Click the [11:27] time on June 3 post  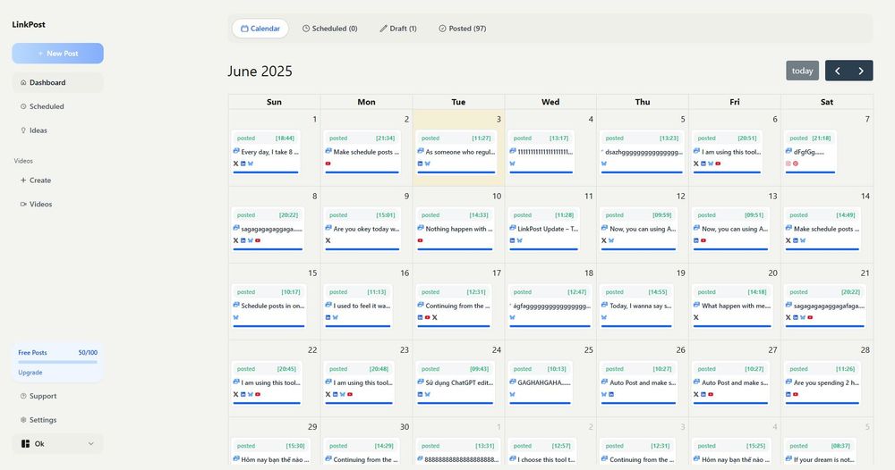point(482,138)
